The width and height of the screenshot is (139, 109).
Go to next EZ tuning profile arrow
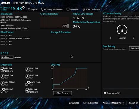coord(134,38)
